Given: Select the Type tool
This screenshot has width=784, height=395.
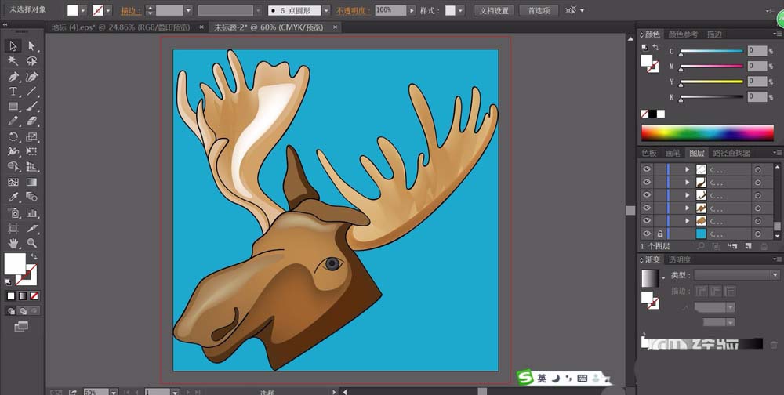Looking at the screenshot, I should pyautogui.click(x=13, y=92).
